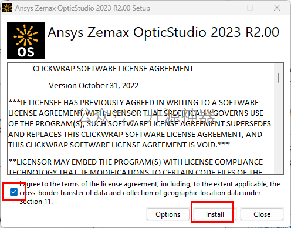Open the Options button
Viewport: 291px width, 228px height.
(x=168, y=214)
